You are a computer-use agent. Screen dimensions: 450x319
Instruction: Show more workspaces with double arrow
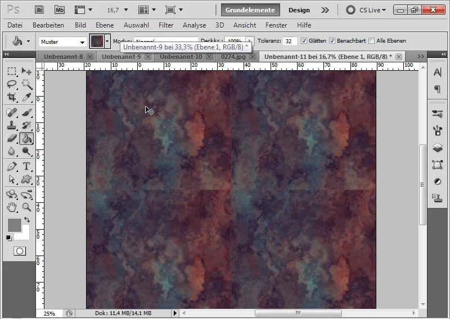click(x=325, y=10)
